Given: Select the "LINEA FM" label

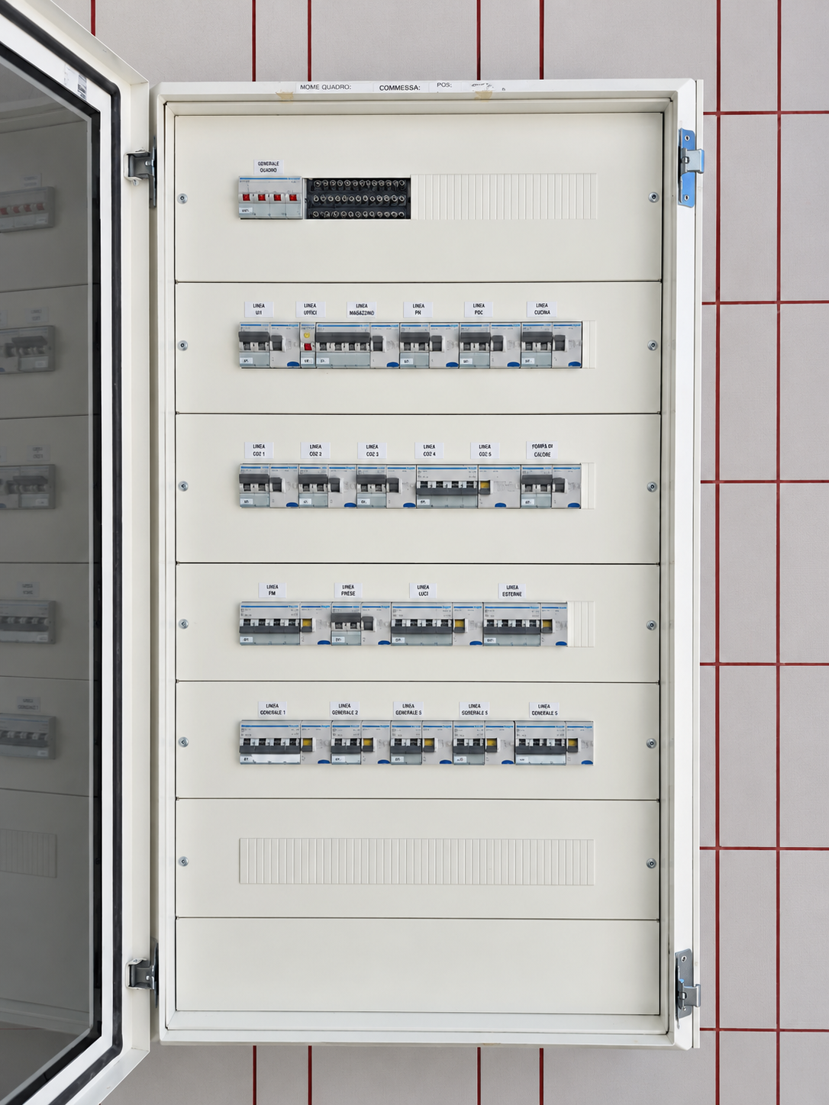Looking at the screenshot, I should 272,590.
